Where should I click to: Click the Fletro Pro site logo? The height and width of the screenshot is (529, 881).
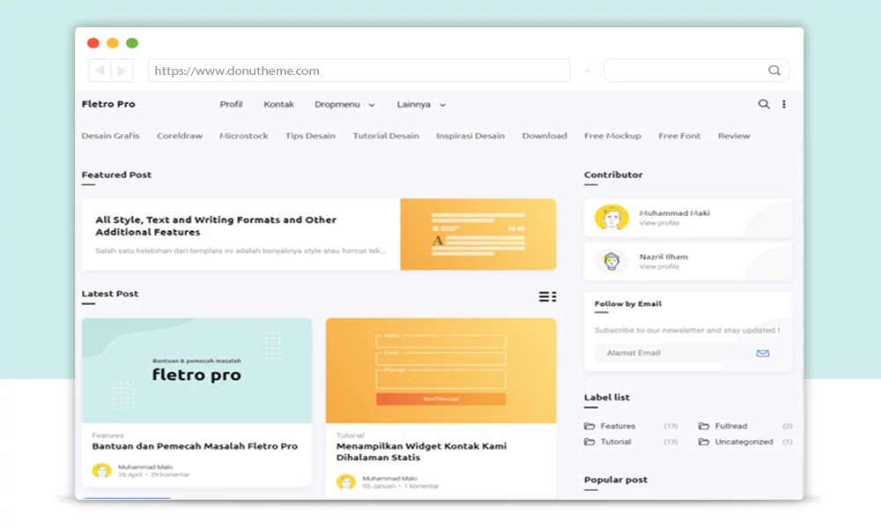pyautogui.click(x=108, y=104)
